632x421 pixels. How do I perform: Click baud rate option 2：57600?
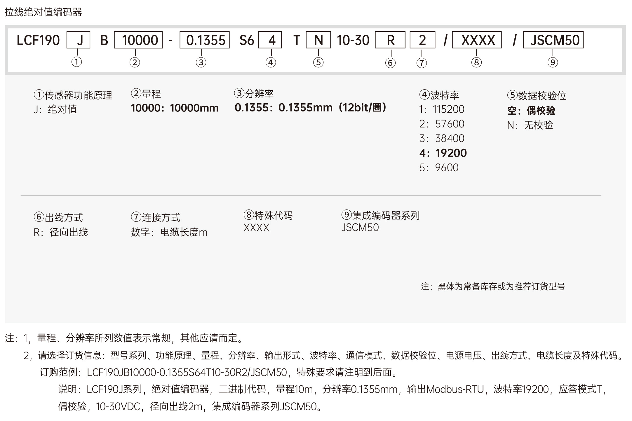tap(442, 124)
